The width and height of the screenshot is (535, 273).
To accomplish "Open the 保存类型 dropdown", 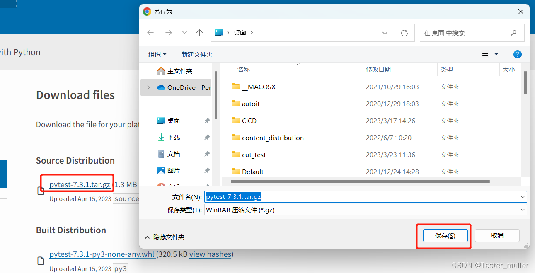I will 366,210.
